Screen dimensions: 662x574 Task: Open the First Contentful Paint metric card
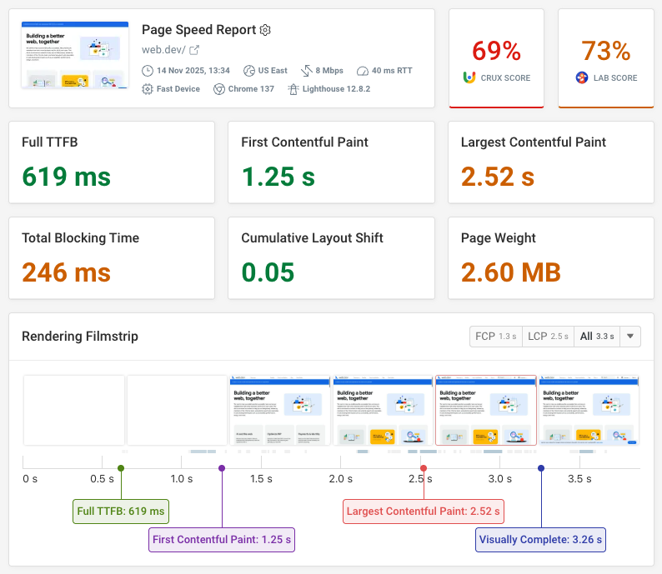point(332,162)
